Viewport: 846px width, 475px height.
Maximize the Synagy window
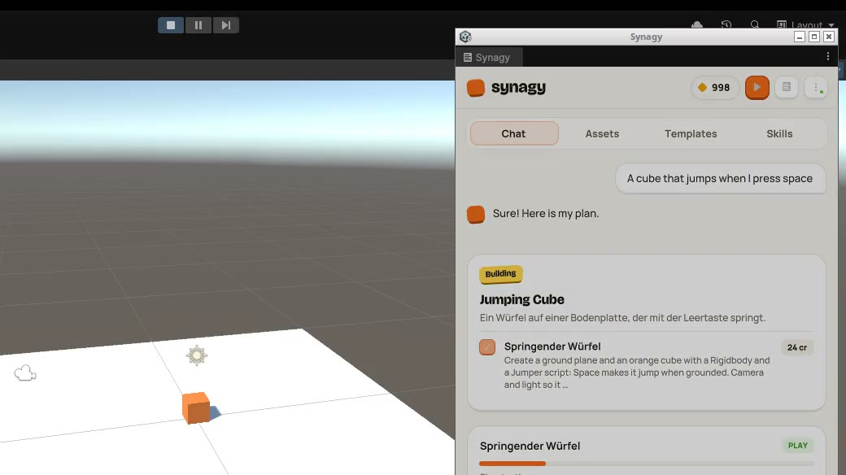tap(814, 37)
